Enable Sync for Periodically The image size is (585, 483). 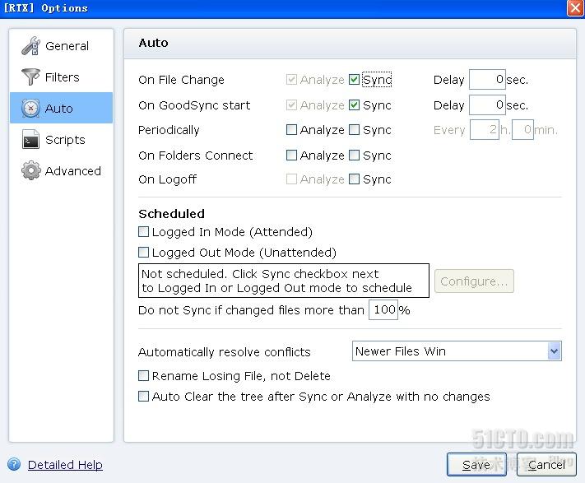(x=354, y=130)
